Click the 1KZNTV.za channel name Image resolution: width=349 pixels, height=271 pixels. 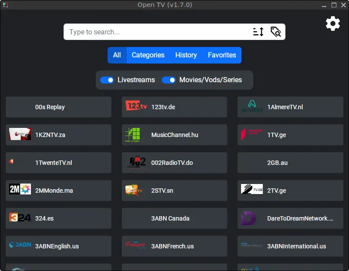pyautogui.click(x=50, y=135)
